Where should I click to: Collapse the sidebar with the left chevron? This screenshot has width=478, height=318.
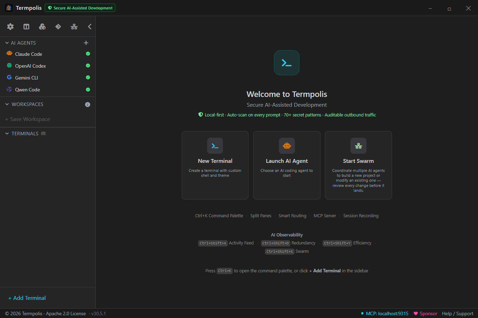pyautogui.click(x=90, y=26)
